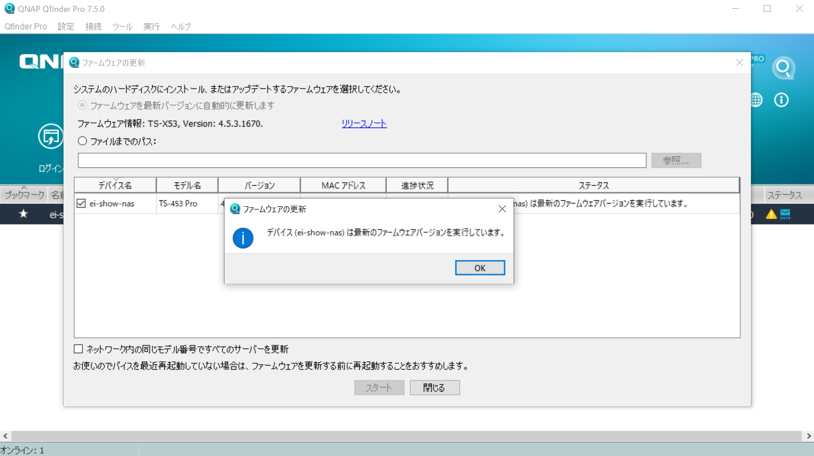Open the info circle icon at top right
Image resolution: width=814 pixels, height=456 pixels.
781,100
